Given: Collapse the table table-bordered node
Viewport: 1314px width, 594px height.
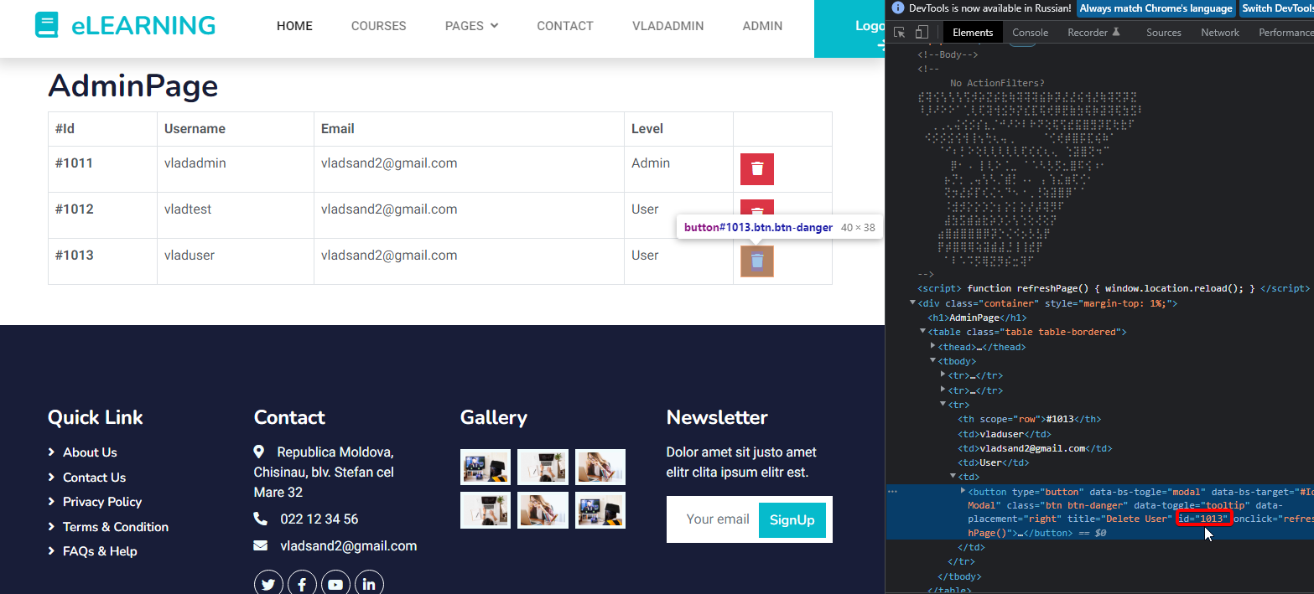Looking at the screenshot, I should pyautogui.click(x=923, y=333).
